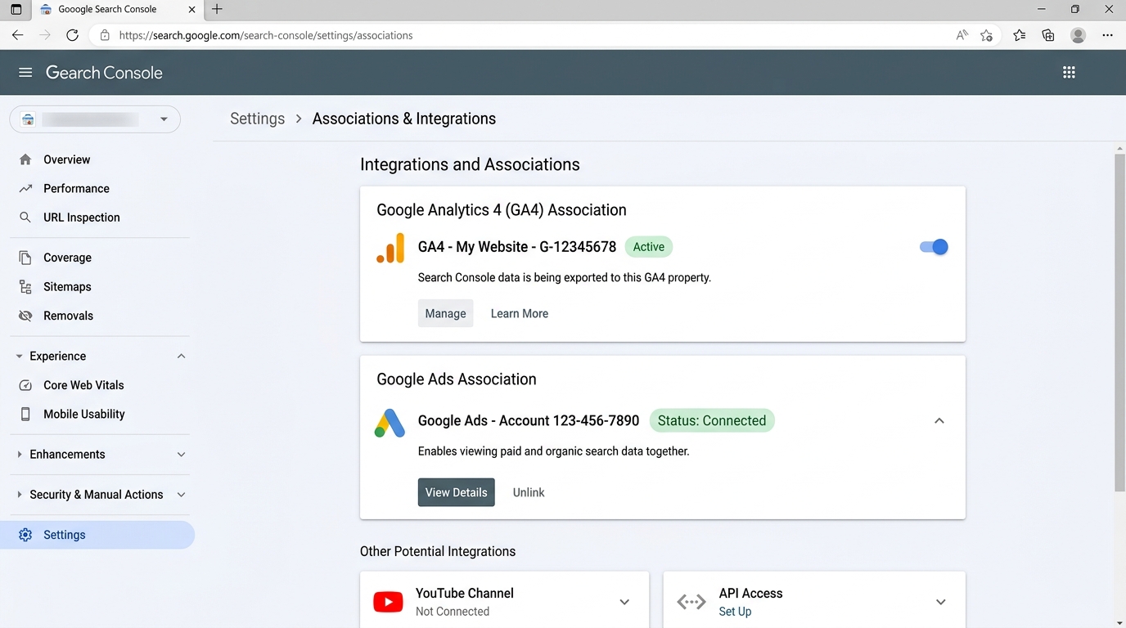Viewport: 1126px width, 628px height.
Task: Click the YouTube logo icon
Action: pos(388,603)
